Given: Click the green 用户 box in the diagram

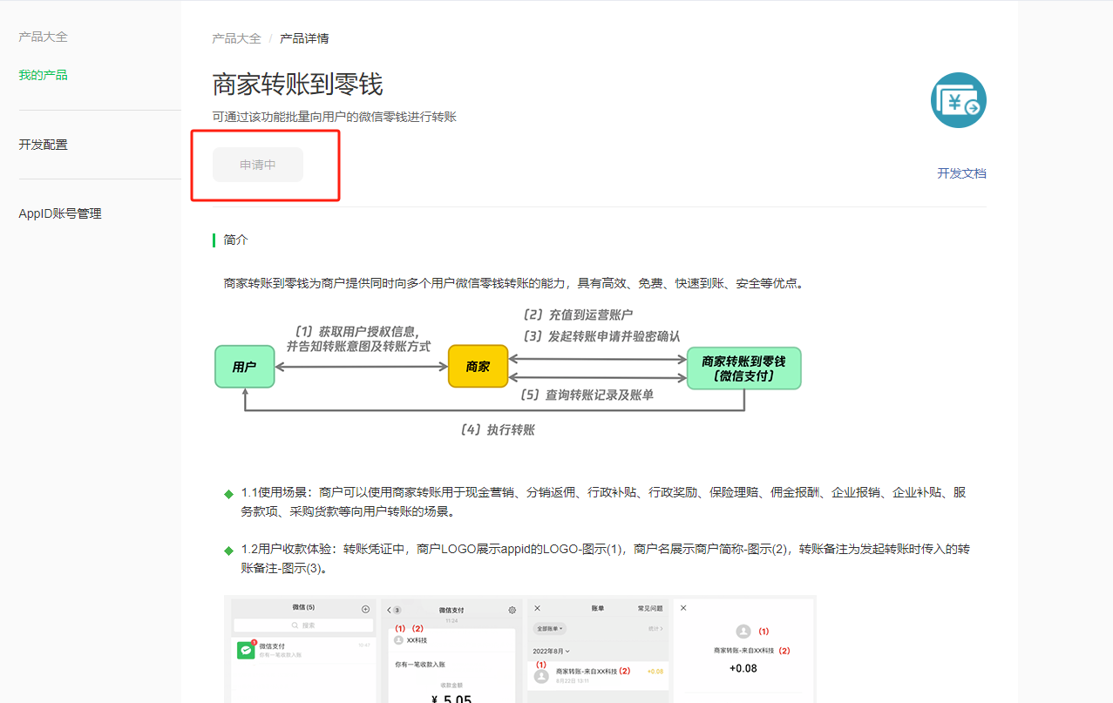Looking at the screenshot, I should 245,367.
